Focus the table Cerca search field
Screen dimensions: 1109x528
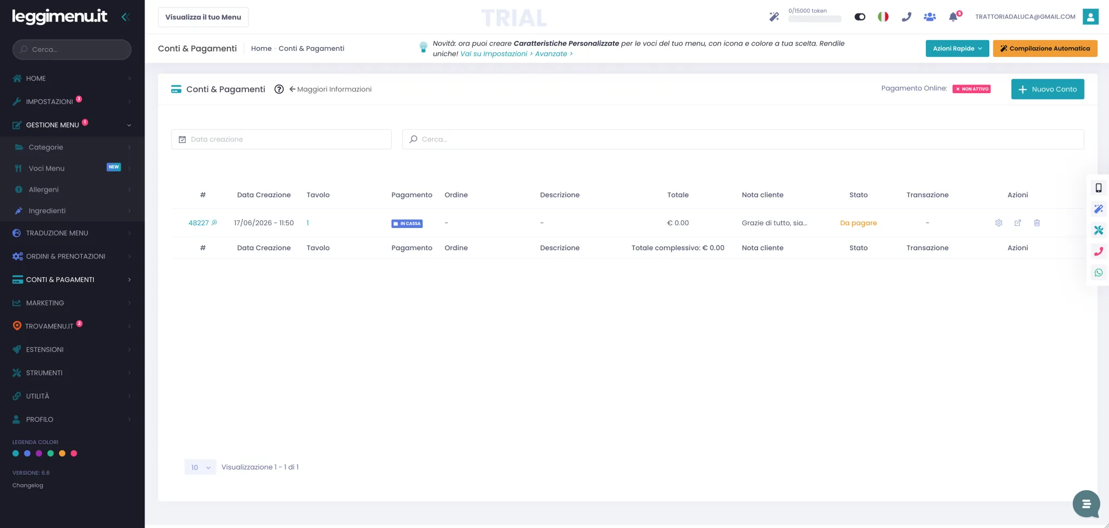coord(743,139)
